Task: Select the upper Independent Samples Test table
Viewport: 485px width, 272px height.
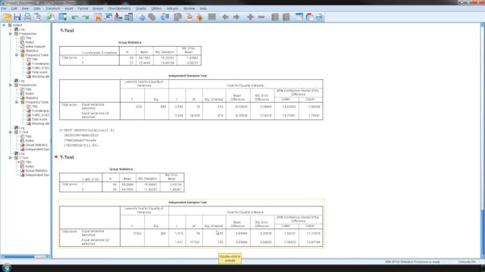Action: tap(191, 97)
